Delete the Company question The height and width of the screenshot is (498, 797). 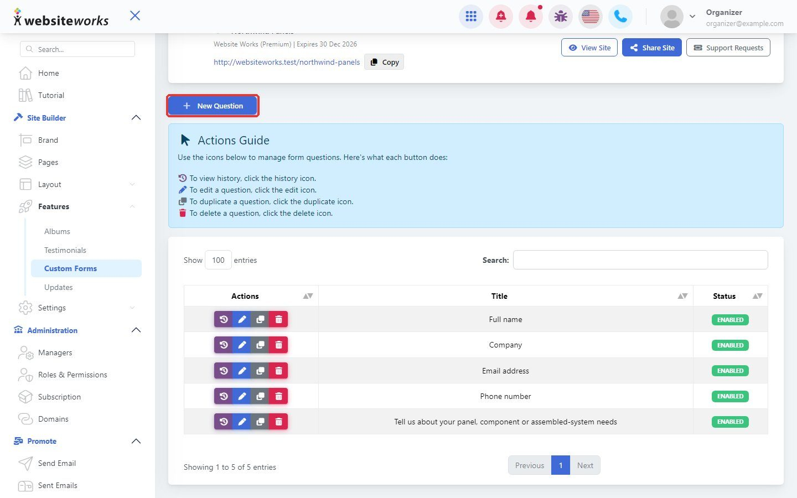tap(278, 345)
